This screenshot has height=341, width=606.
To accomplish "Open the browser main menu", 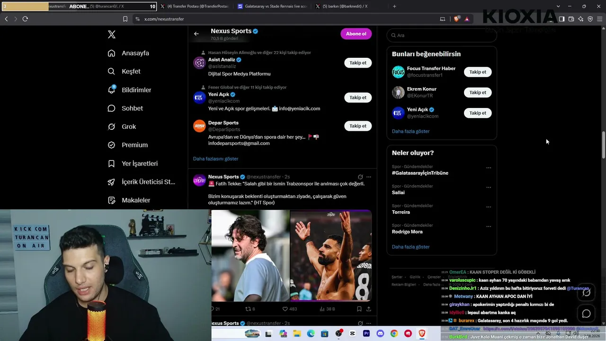I will (x=600, y=19).
